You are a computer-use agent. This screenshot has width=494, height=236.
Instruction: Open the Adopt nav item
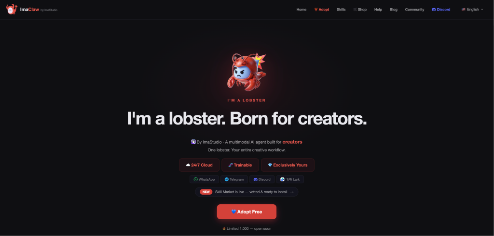[x=321, y=10]
